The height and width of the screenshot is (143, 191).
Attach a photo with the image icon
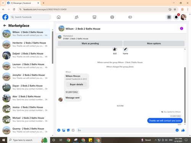pos(63,130)
